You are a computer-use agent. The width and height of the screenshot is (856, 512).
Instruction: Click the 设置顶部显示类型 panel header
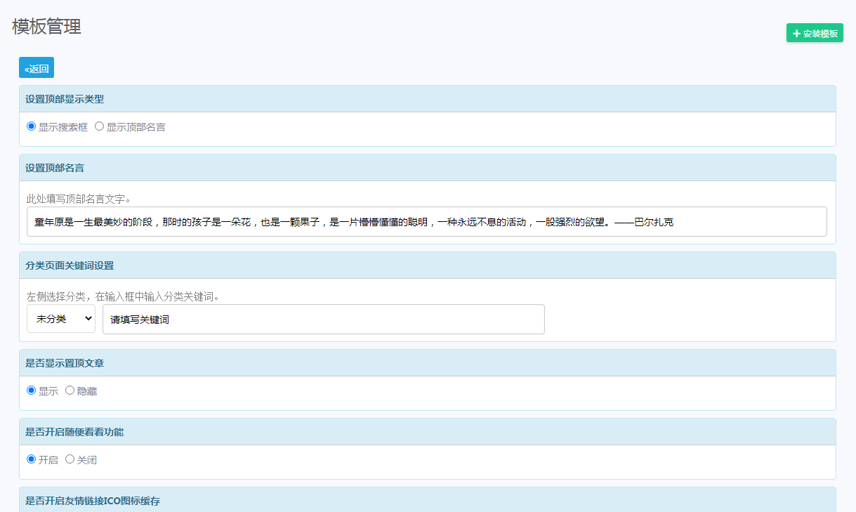428,99
